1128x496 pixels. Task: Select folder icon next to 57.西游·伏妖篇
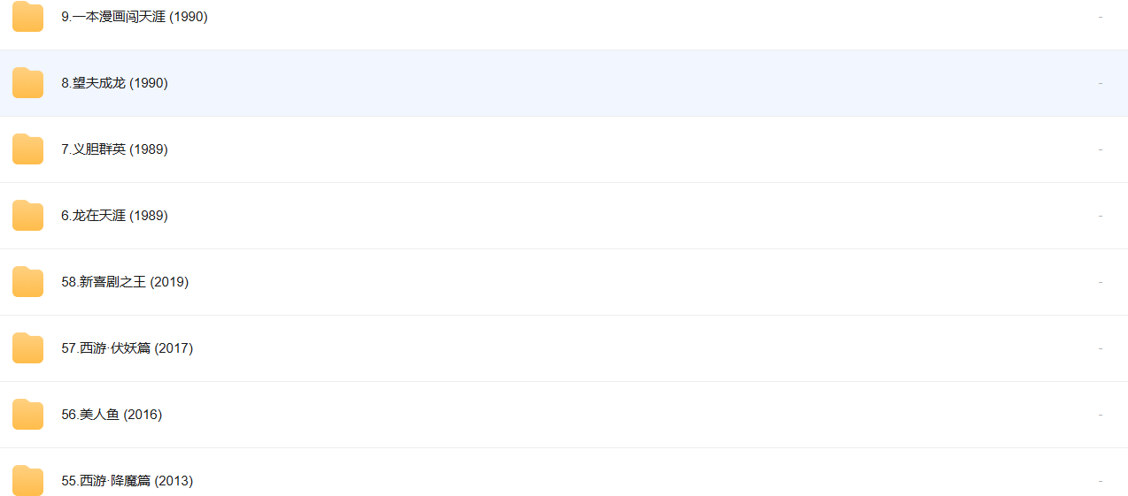(27, 348)
